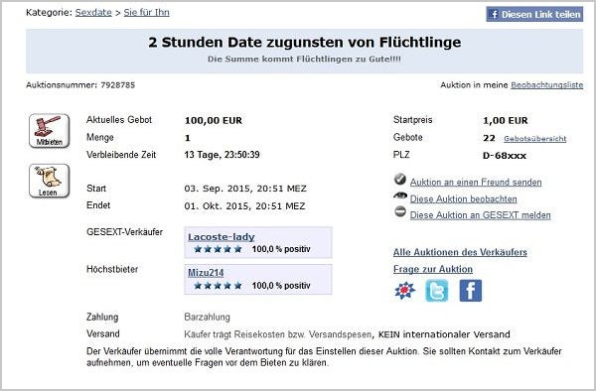Click auction number 7928785

tap(118, 85)
